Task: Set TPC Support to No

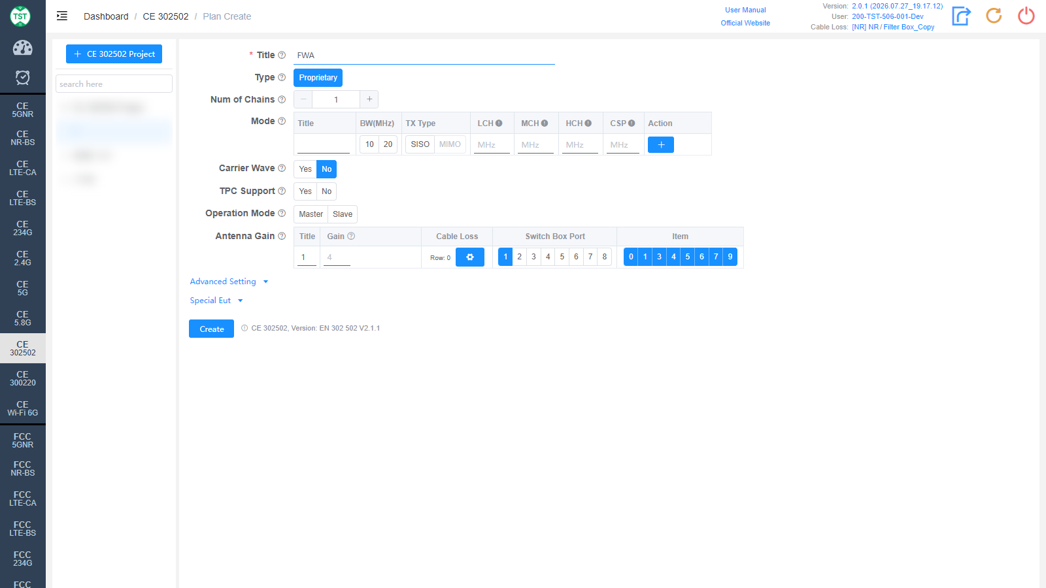Action: click(327, 191)
